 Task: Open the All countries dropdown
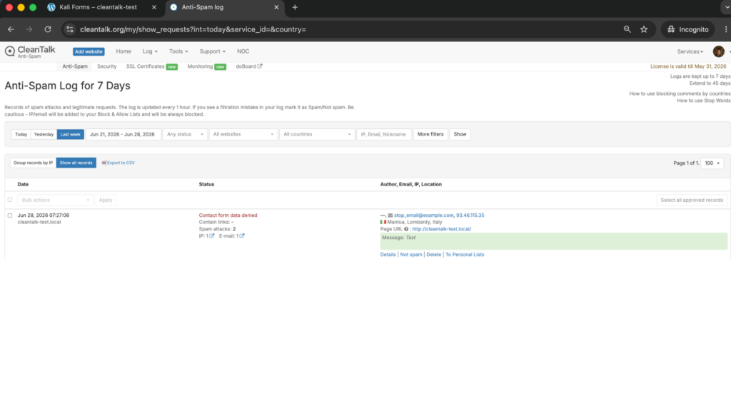pos(317,134)
